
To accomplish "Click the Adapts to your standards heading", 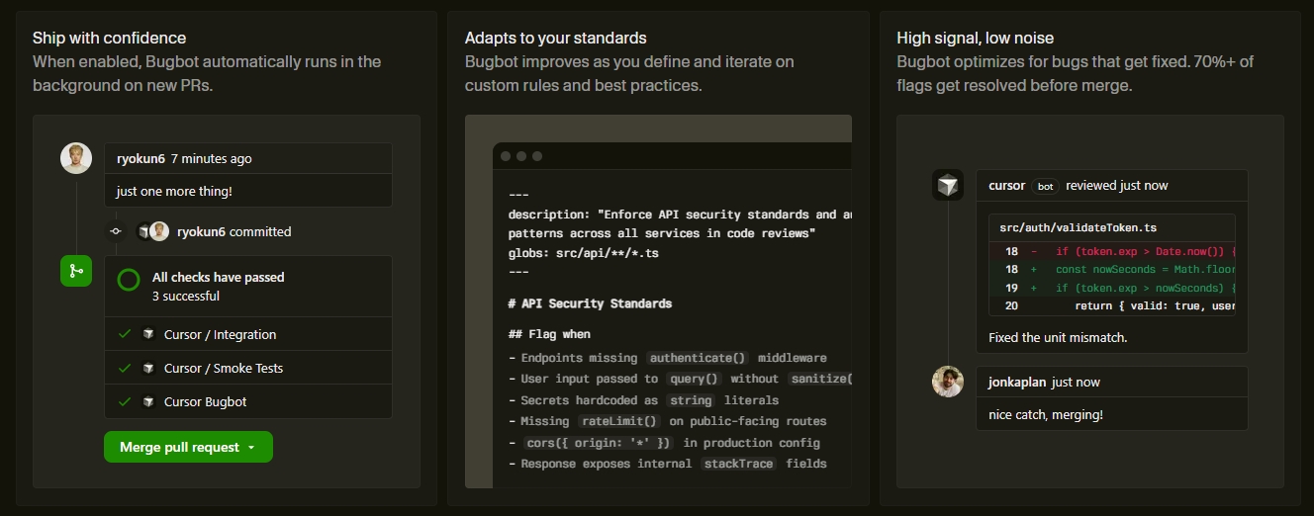I will click(556, 38).
